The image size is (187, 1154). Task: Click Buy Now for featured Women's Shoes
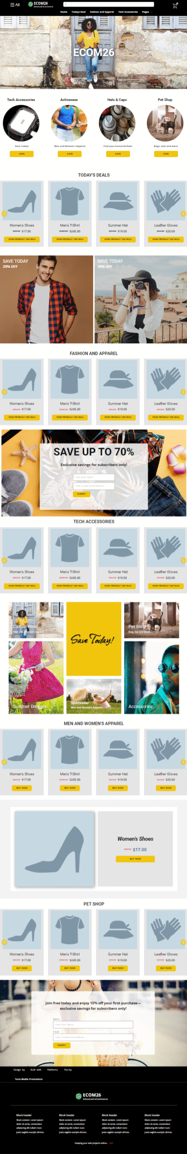[x=135, y=859]
